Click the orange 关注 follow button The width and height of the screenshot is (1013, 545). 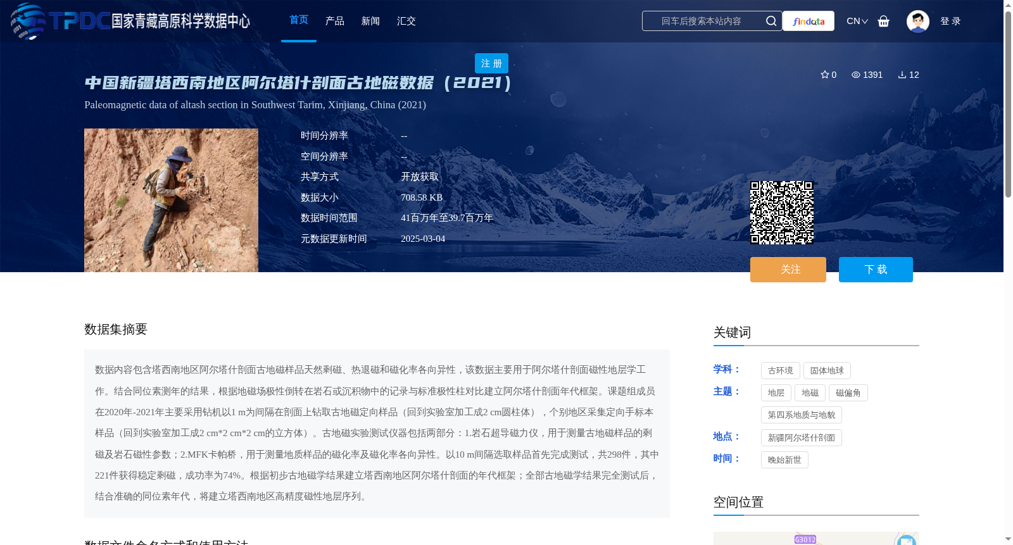click(x=788, y=270)
